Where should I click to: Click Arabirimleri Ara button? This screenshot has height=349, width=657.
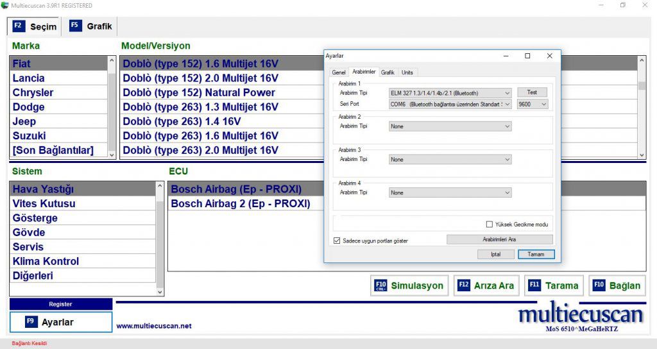[x=499, y=239]
